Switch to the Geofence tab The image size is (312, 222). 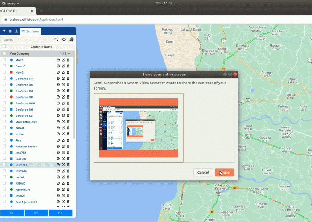(30, 31)
